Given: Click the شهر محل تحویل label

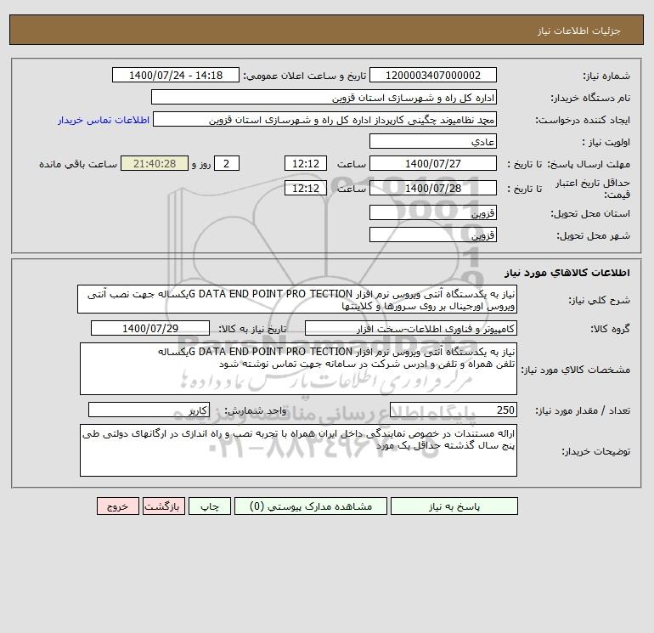Looking at the screenshot, I should pyautogui.click(x=594, y=235).
